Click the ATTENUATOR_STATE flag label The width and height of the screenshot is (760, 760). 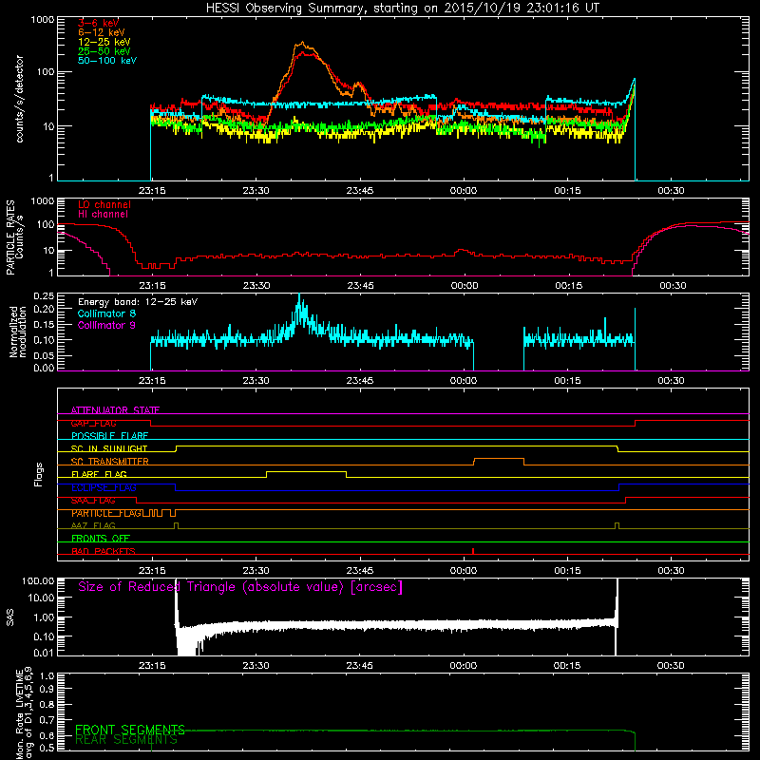point(115,410)
